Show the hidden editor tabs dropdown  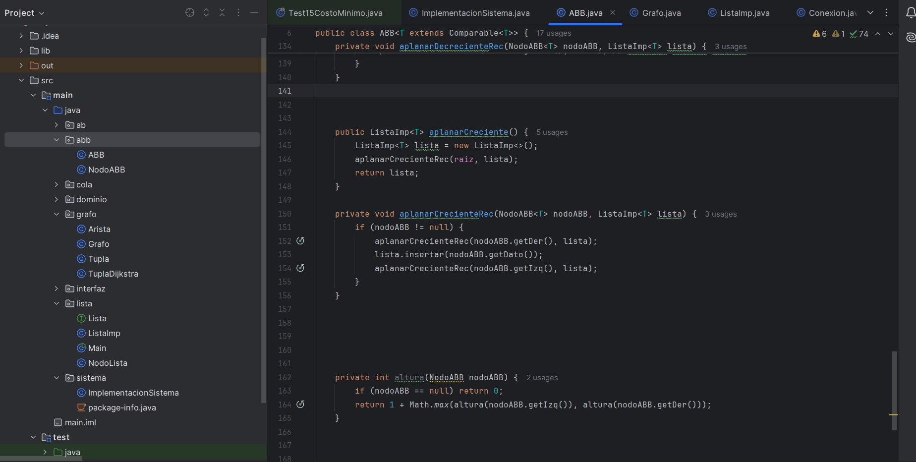(x=870, y=12)
